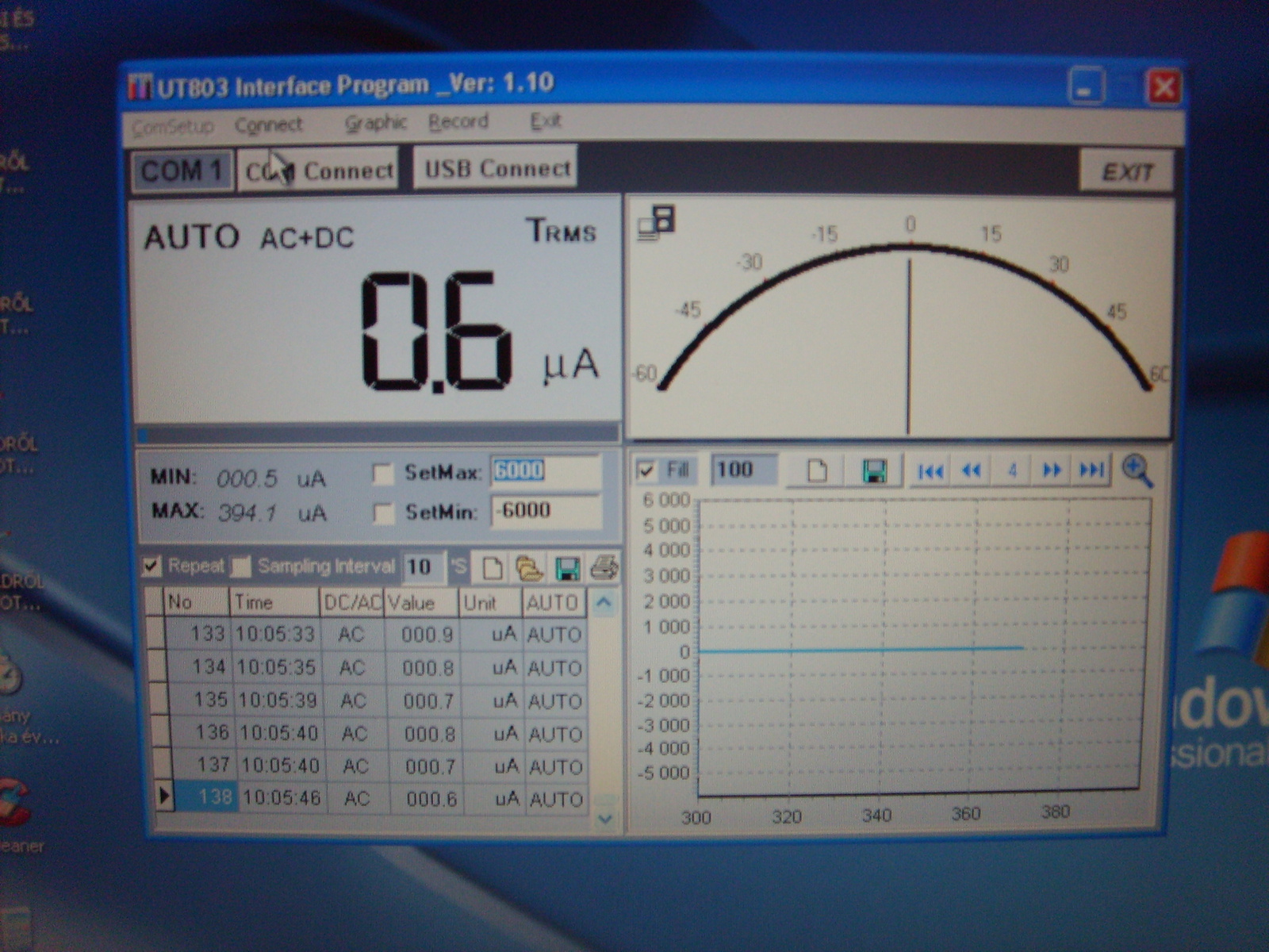This screenshot has height=952, width=1269.
Task: Click the USB Connect button
Action: pyautogui.click(x=496, y=167)
